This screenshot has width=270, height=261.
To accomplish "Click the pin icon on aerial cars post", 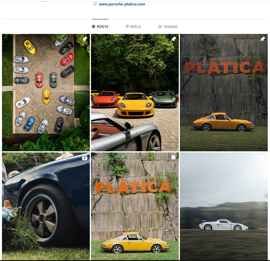I will coord(84,39).
